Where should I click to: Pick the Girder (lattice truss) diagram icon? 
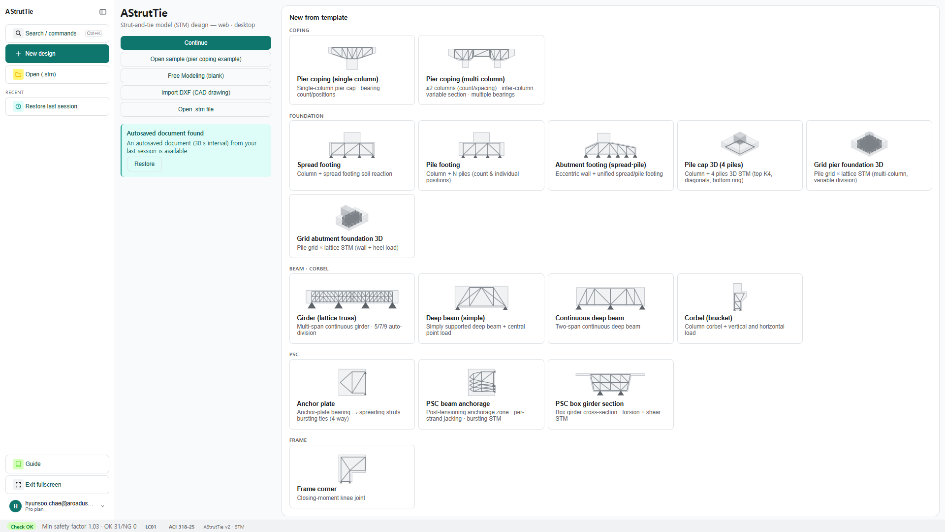point(352,298)
